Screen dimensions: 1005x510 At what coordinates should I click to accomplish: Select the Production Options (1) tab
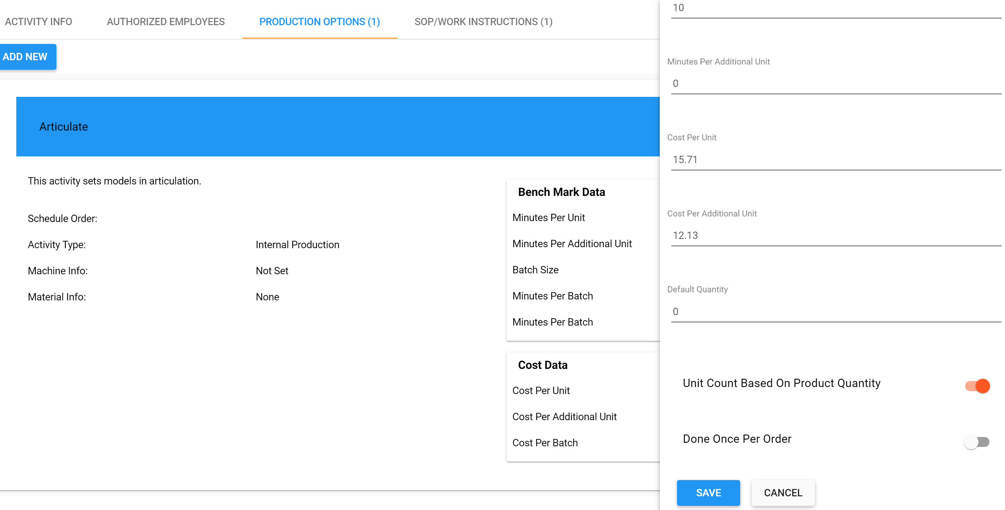pyautogui.click(x=319, y=22)
